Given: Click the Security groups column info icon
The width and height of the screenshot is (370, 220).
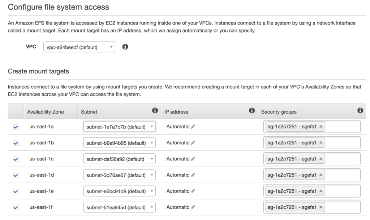Looking at the screenshot, I should pyautogui.click(x=360, y=111).
